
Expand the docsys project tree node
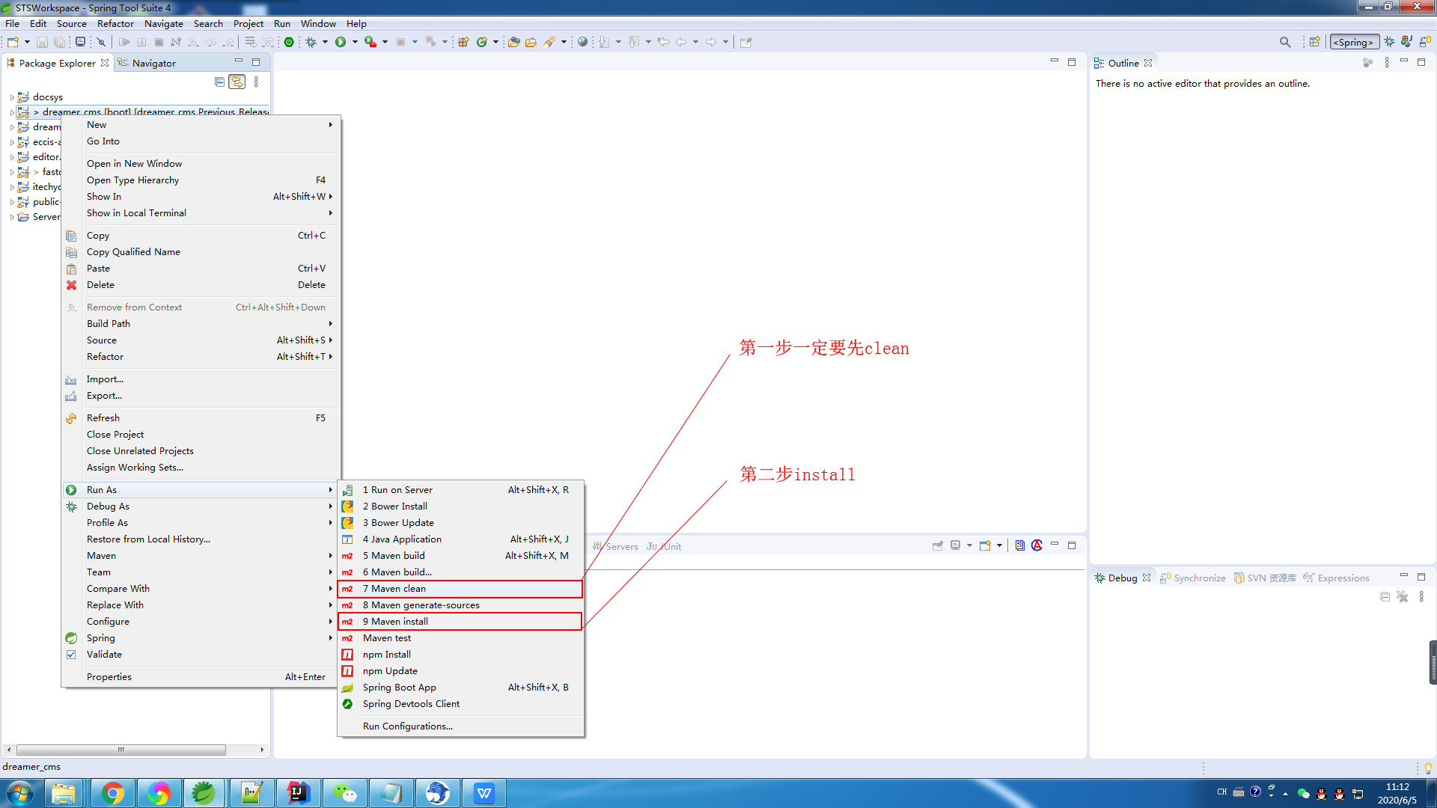click(x=12, y=97)
